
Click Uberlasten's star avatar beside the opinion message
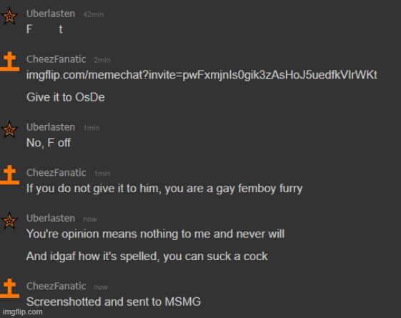[x=9, y=220]
